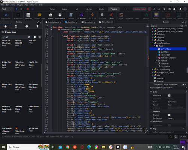Click the Toolbox bookmark saved icon

click(35, 37)
